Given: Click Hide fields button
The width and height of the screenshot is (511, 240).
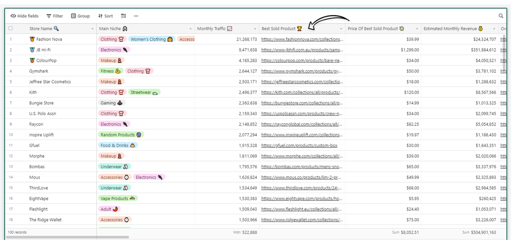Looking at the screenshot, I should 25,16.
